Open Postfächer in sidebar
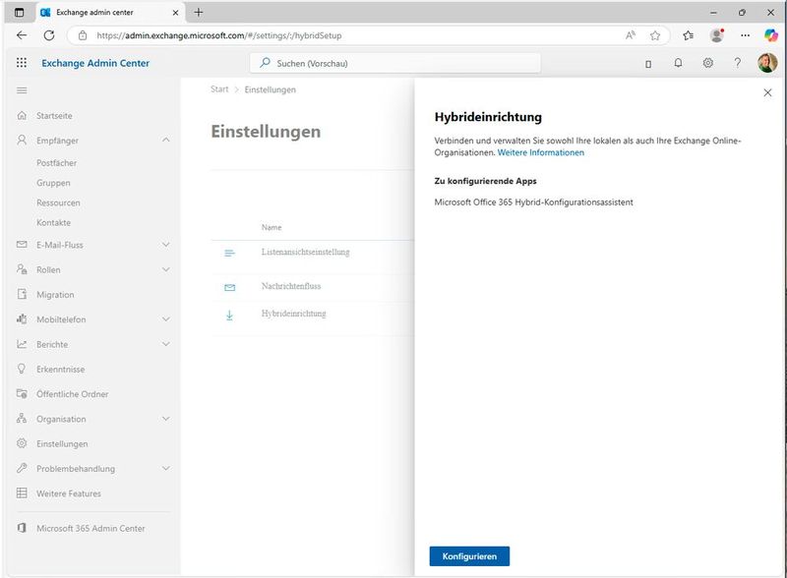 tap(57, 163)
